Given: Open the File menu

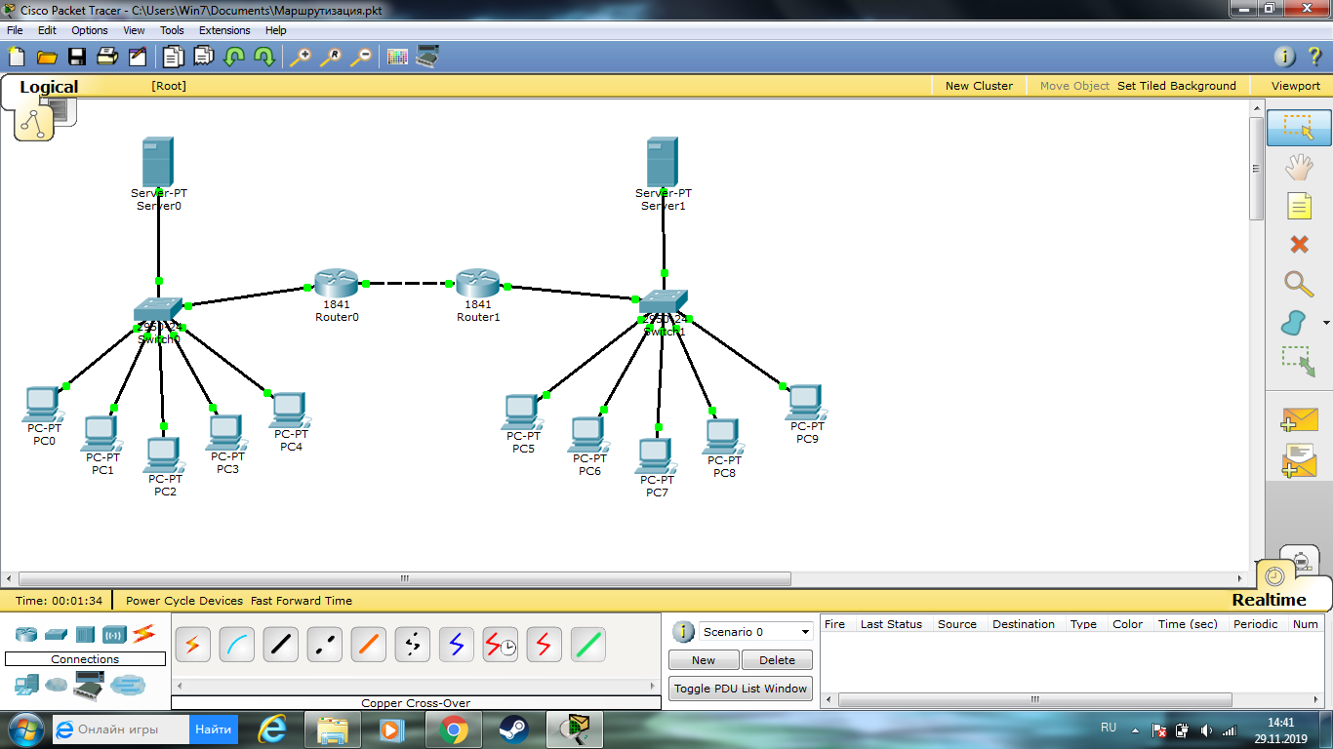Looking at the screenshot, I should tap(15, 30).
